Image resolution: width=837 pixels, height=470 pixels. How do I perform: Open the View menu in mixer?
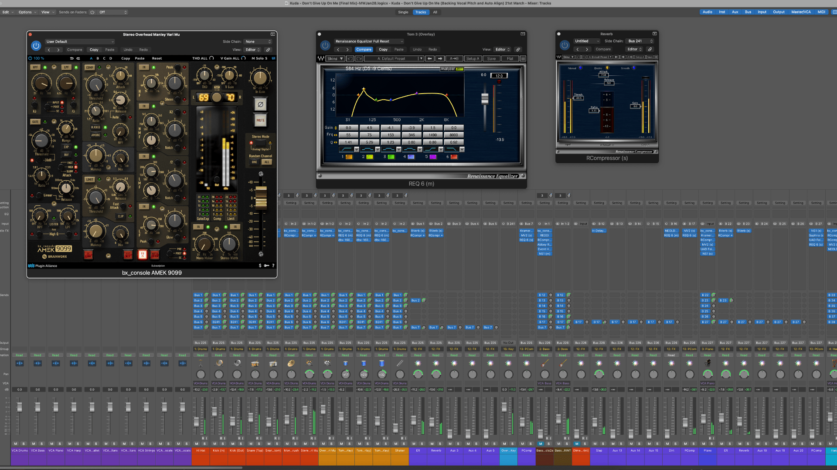click(48, 12)
